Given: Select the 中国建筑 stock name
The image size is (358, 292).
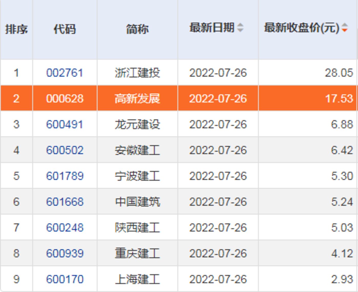Looking at the screenshot, I should click(x=137, y=202).
